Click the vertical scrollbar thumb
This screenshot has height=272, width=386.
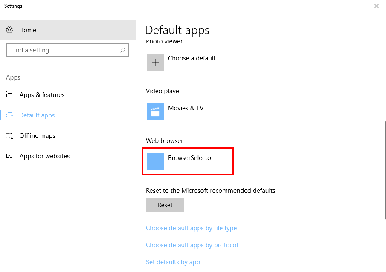(385, 170)
